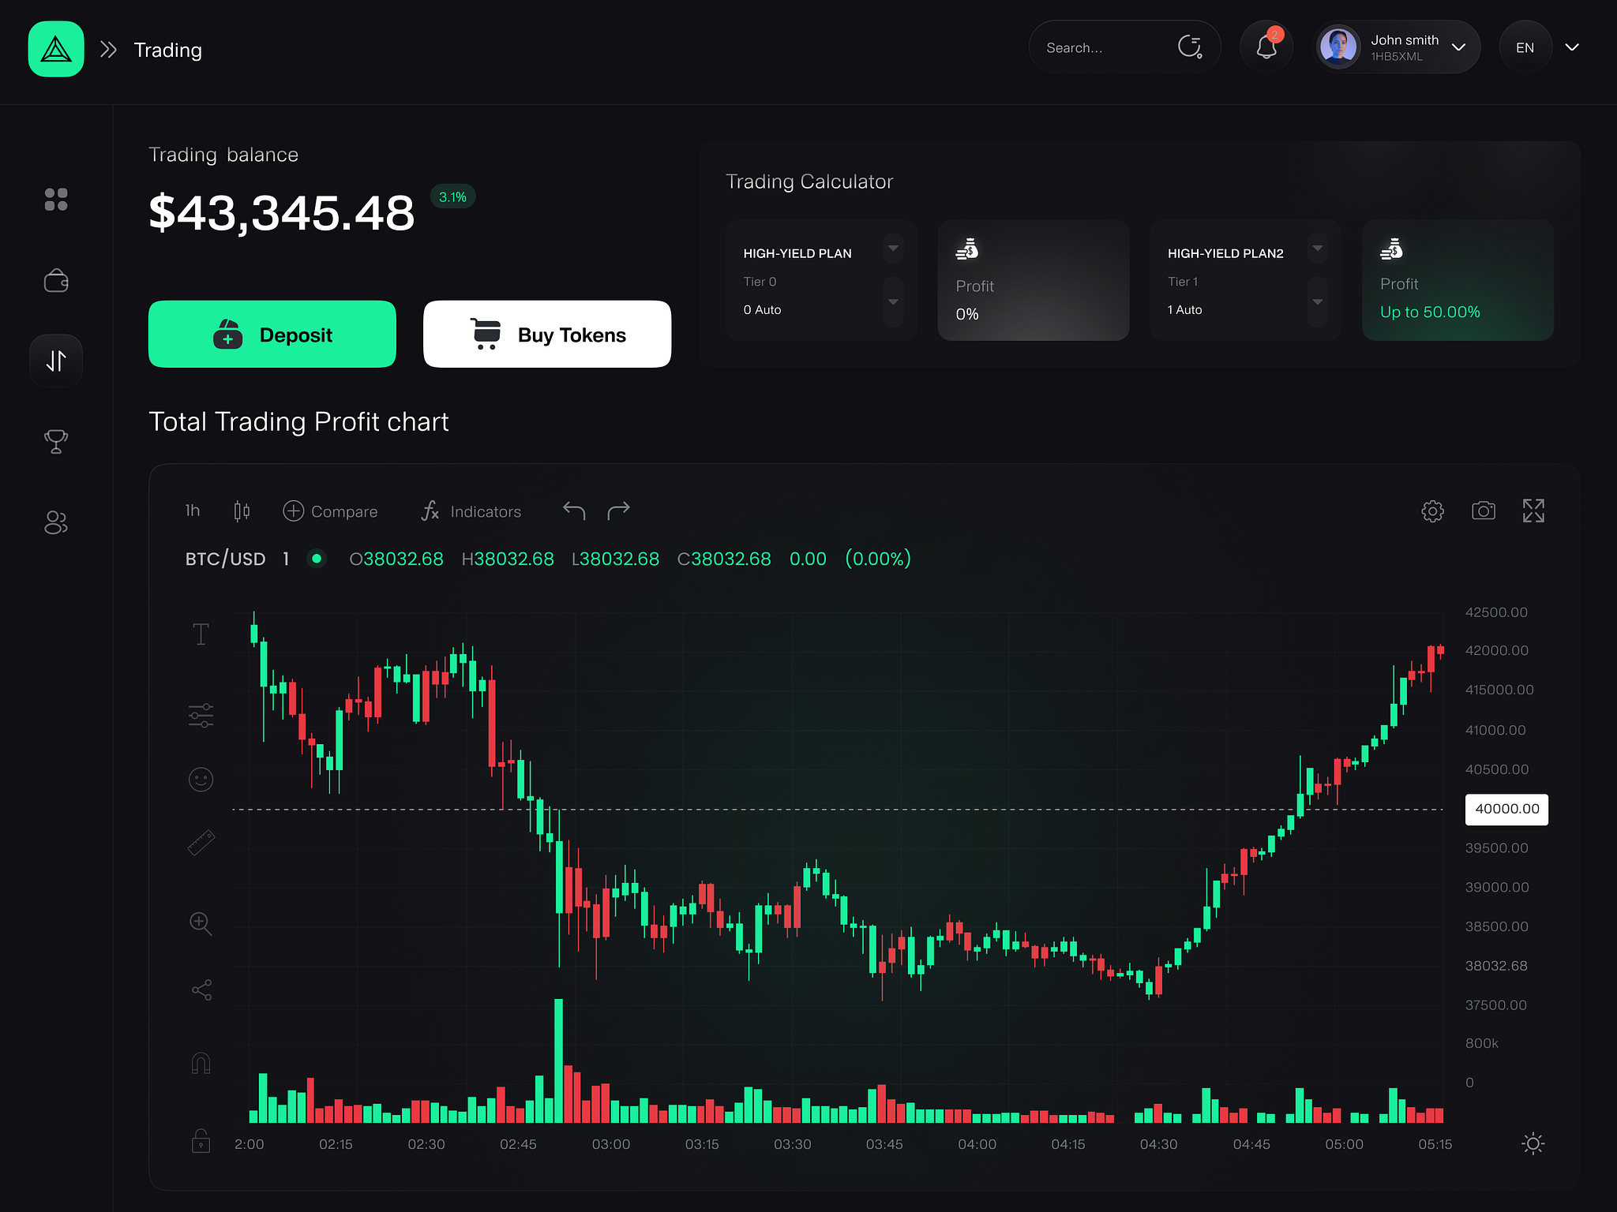Take a chart snapshot with the camera icon
Image resolution: width=1617 pixels, height=1212 pixels.
coord(1484,511)
